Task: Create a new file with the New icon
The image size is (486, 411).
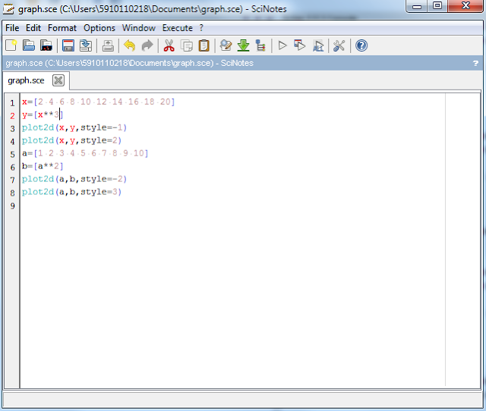Action: (11, 45)
